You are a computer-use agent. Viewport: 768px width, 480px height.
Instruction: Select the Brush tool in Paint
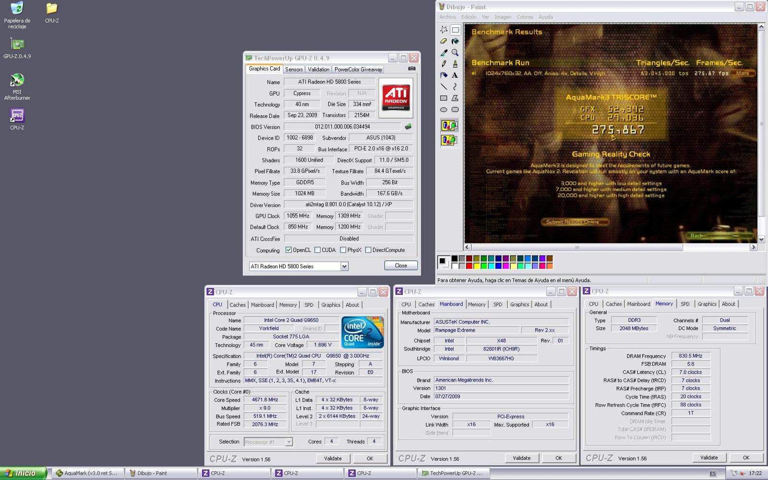click(455, 64)
